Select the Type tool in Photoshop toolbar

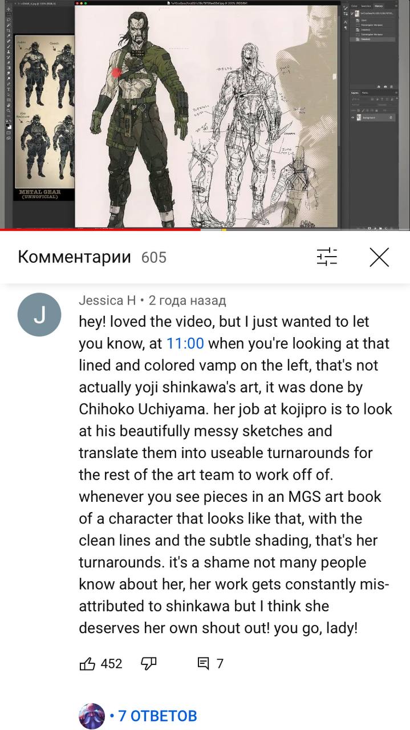pyautogui.click(x=9, y=89)
